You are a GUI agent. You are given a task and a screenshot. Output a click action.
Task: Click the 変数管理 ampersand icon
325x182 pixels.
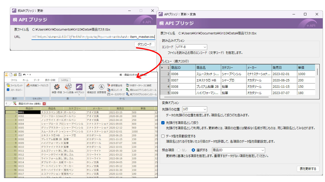(101, 87)
